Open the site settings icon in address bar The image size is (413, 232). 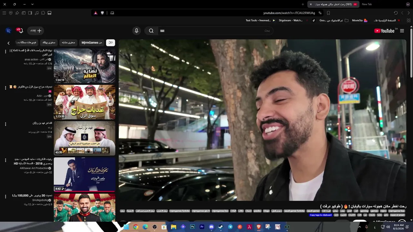(320, 13)
